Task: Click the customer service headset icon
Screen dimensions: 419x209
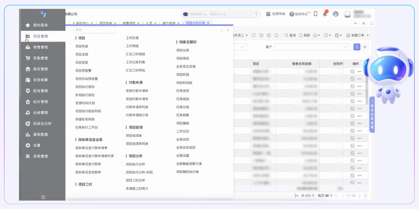Action: 335,14
